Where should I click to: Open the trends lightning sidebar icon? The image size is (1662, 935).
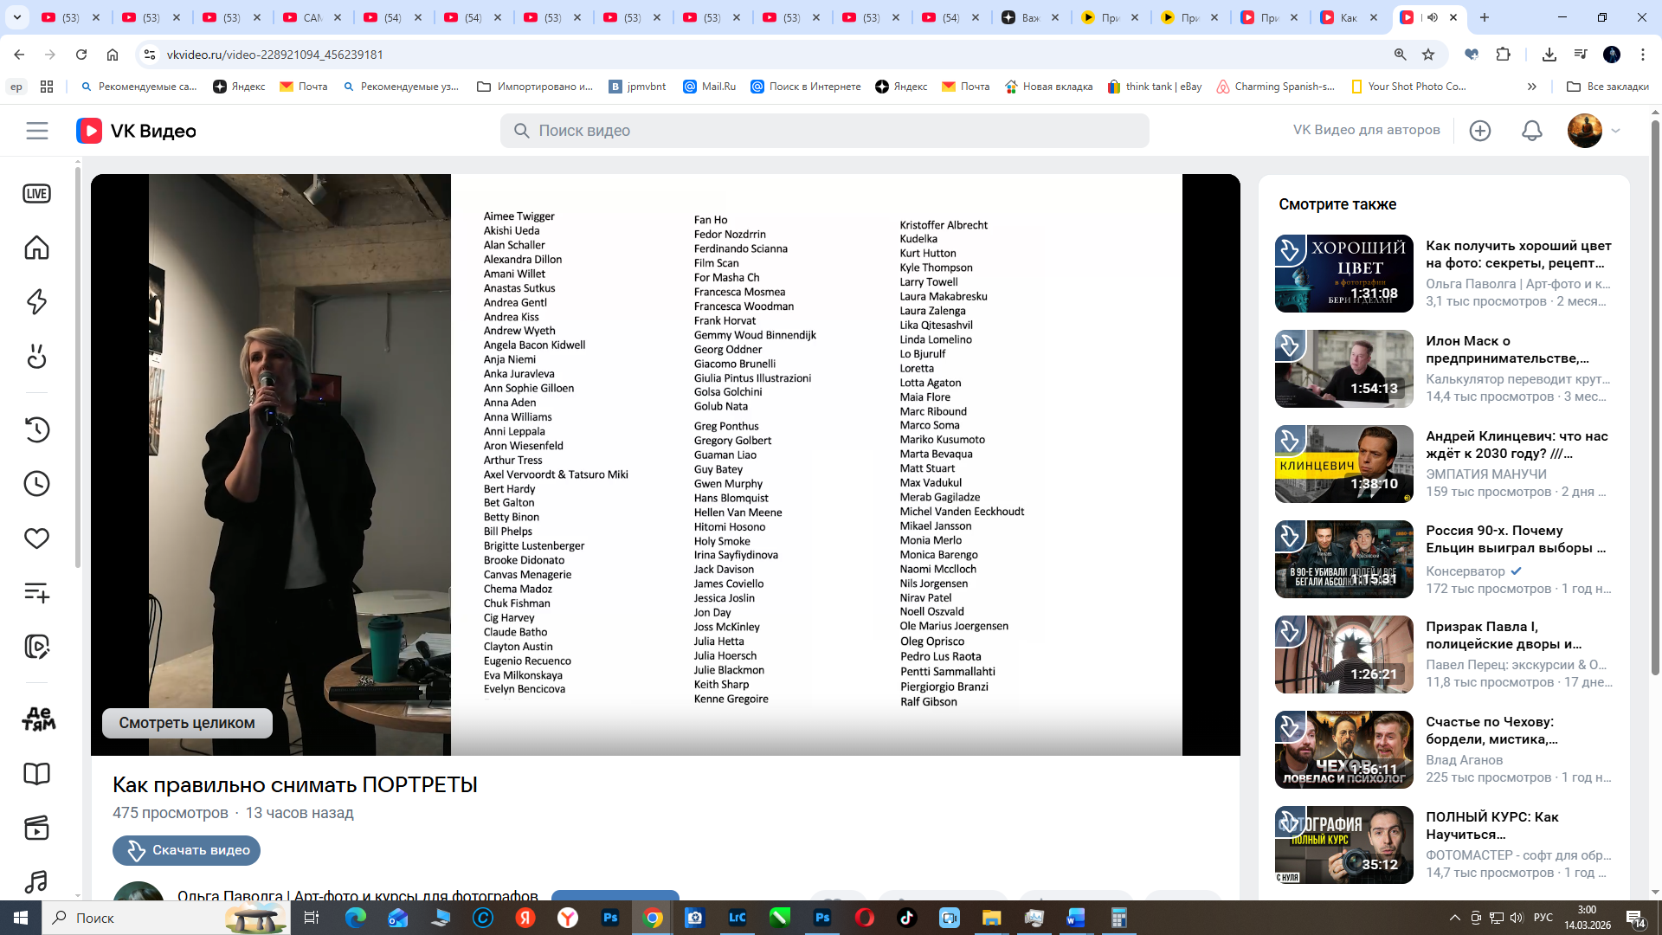[x=36, y=302]
